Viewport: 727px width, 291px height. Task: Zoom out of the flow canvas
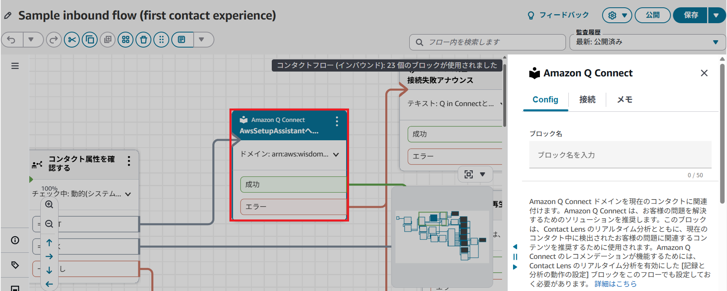49,224
